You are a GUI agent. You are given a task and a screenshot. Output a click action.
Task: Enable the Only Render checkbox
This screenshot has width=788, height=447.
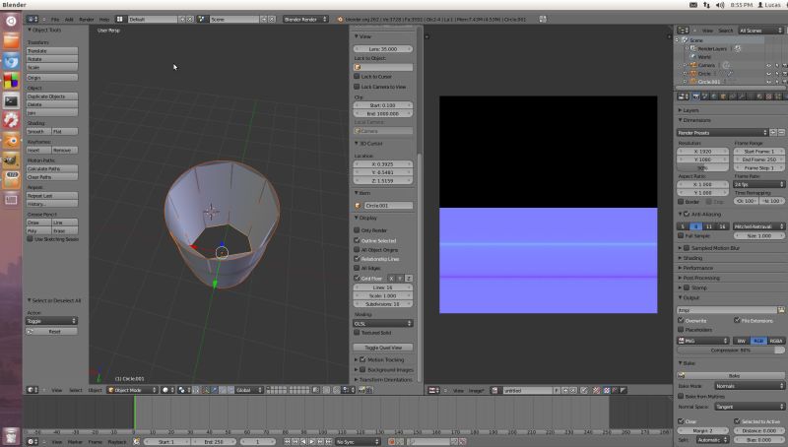(357, 230)
